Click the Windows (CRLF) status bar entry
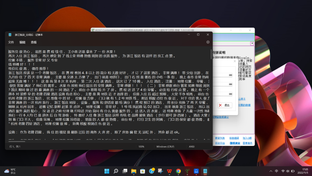This screenshot has height=176, width=312. [165, 146]
